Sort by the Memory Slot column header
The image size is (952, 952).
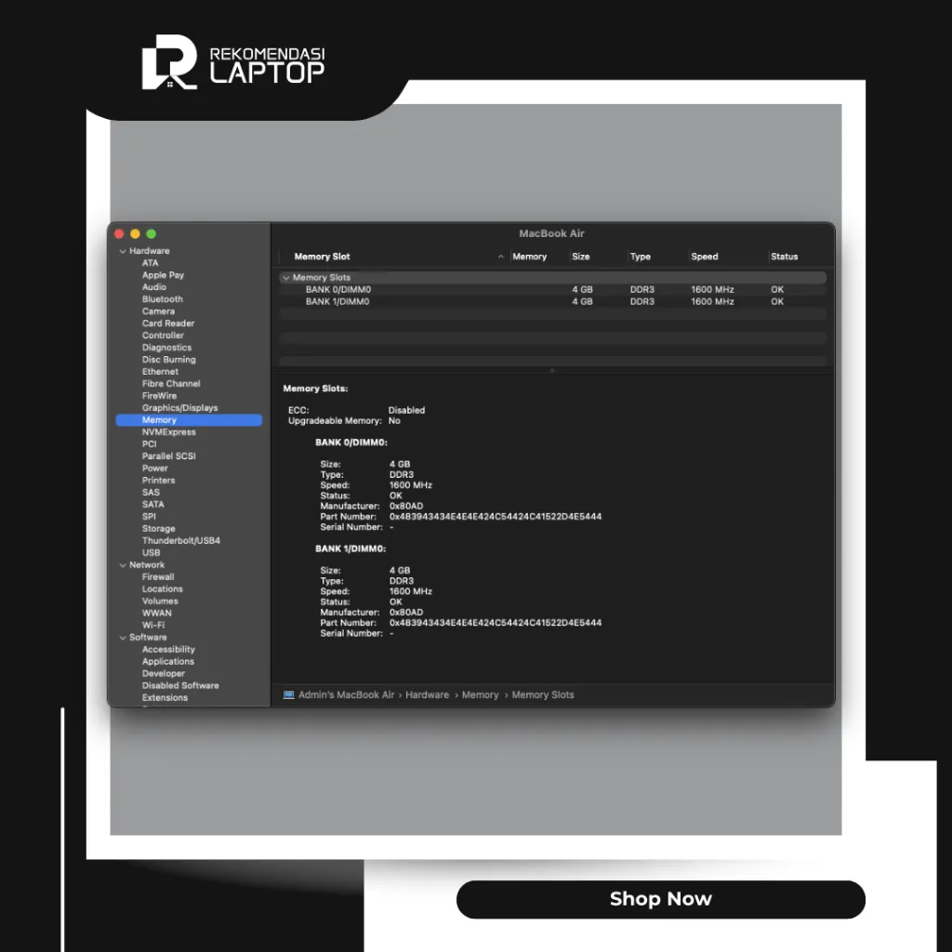point(323,257)
